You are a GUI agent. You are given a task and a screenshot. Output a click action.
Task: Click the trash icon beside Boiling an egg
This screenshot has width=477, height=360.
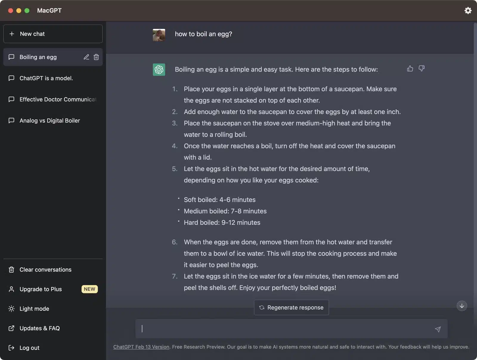pyautogui.click(x=96, y=57)
